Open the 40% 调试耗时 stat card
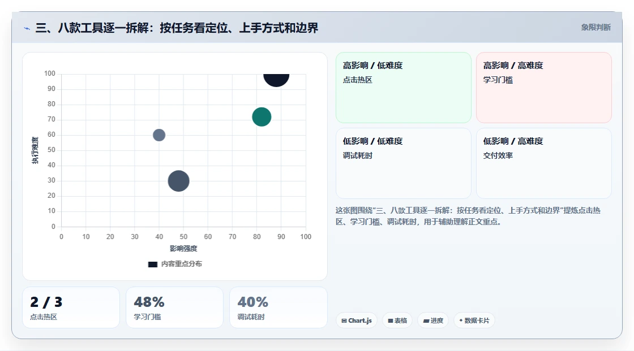The height and width of the screenshot is (351, 634). tap(278, 307)
